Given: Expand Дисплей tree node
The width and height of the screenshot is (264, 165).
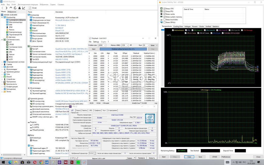Looking at the screenshot, I should click(x=2, y=67).
